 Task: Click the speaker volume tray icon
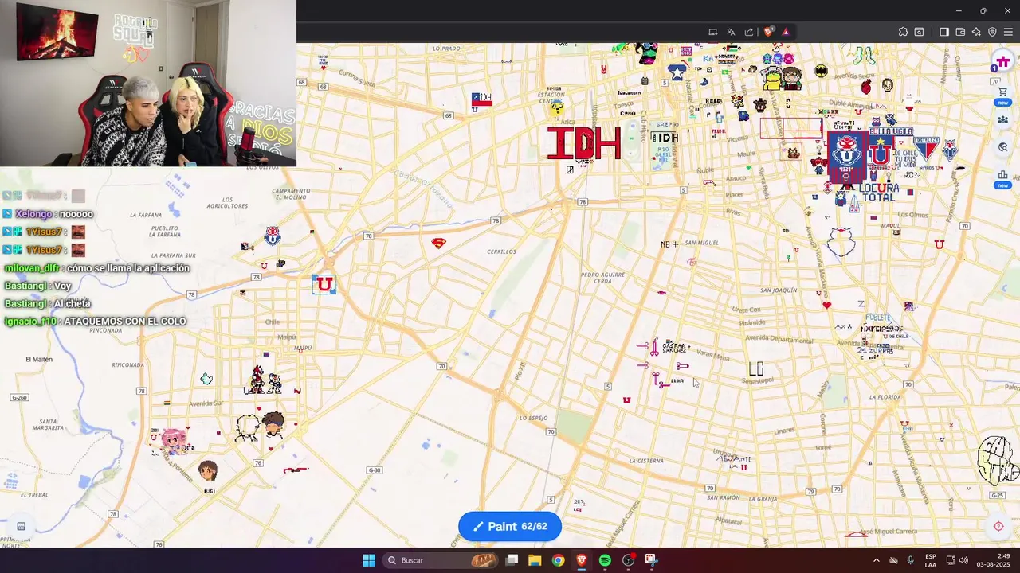(x=963, y=560)
